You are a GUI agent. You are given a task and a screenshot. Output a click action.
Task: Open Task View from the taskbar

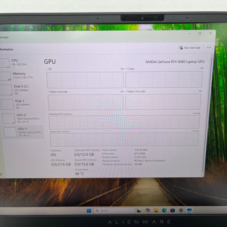139,211
